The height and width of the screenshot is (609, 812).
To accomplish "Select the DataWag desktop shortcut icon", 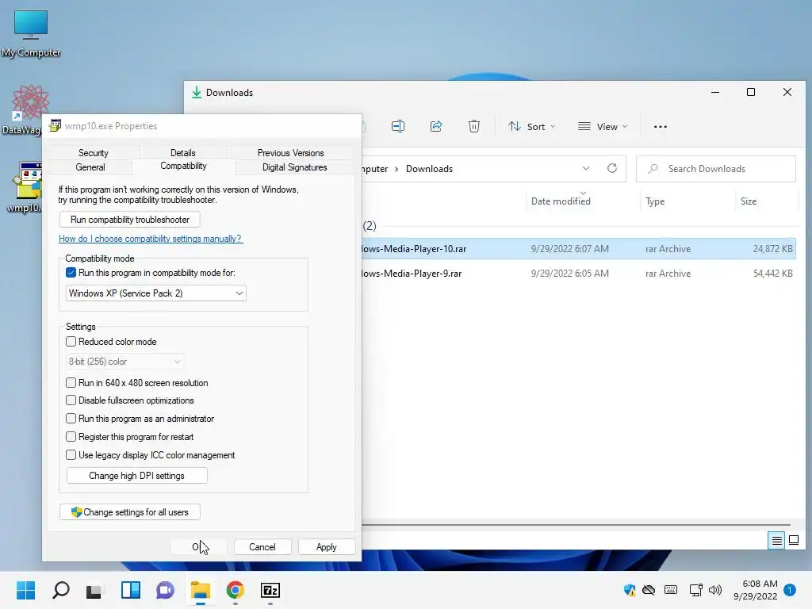I will [x=26, y=109].
